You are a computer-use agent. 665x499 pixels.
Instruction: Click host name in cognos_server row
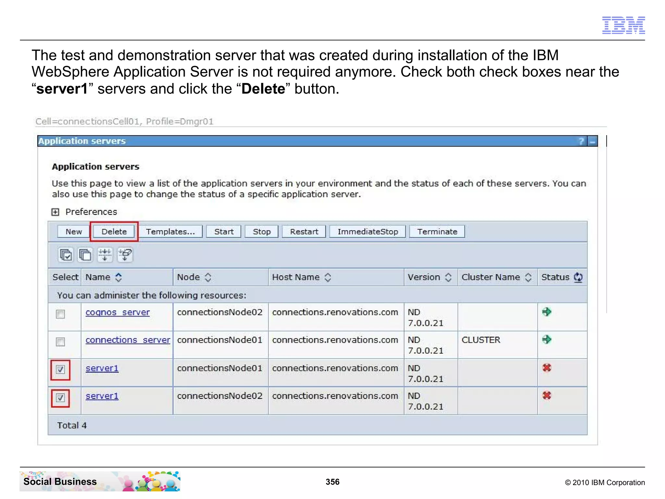click(335, 312)
